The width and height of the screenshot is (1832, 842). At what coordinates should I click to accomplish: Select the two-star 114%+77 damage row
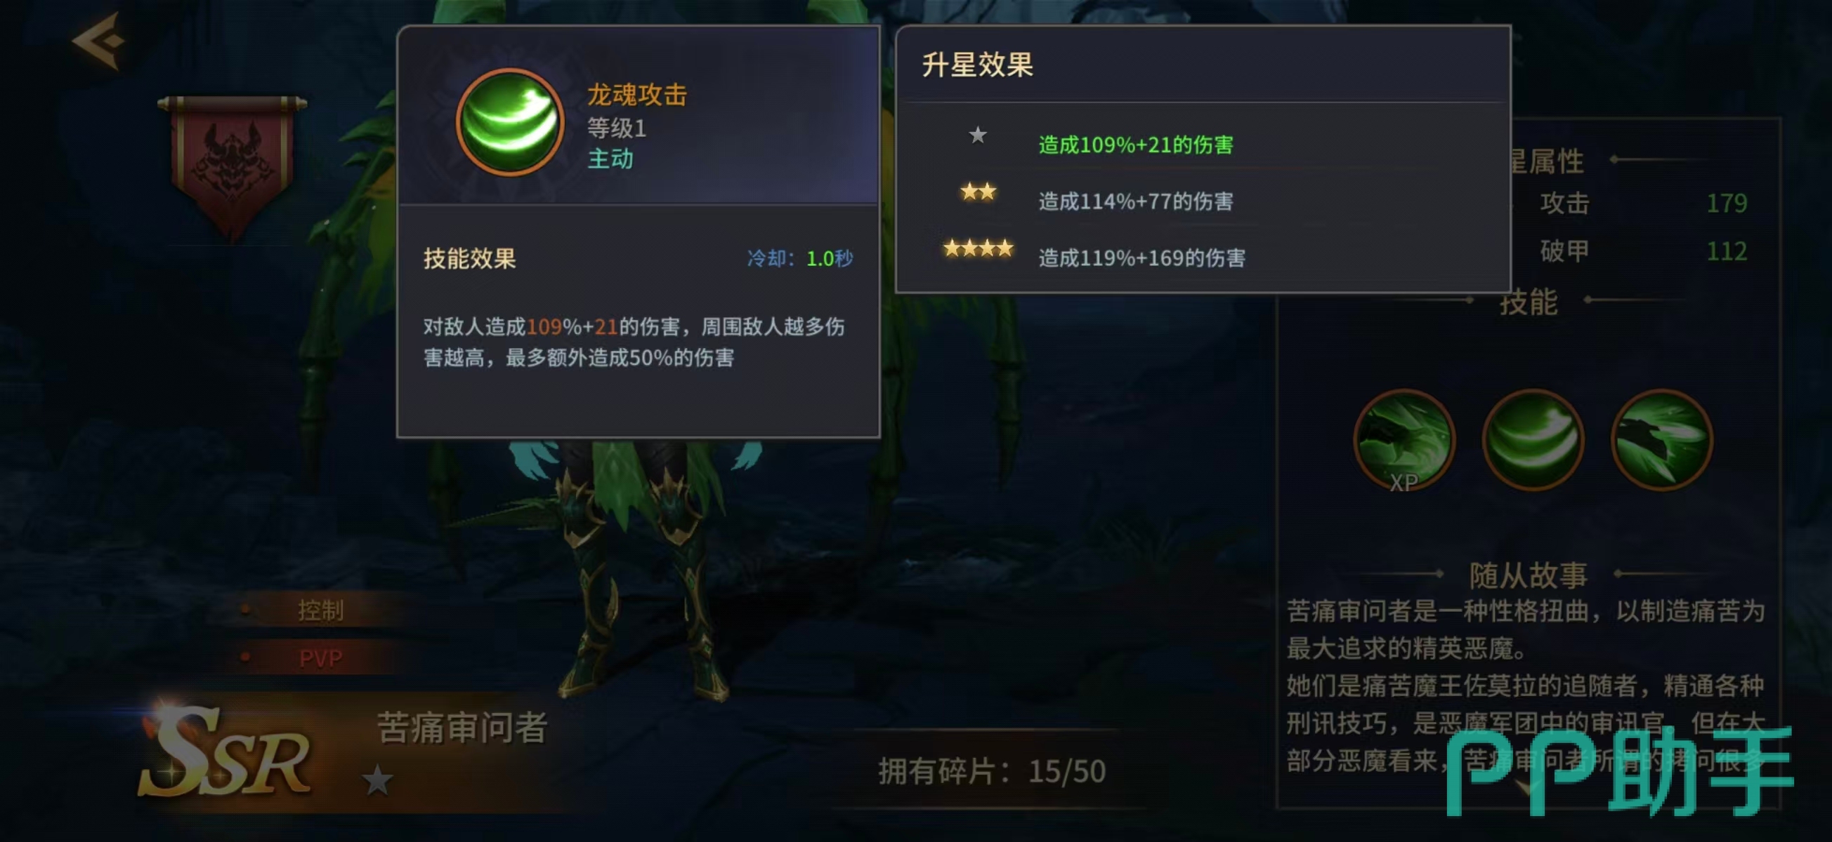click(x=1203, y=199)
